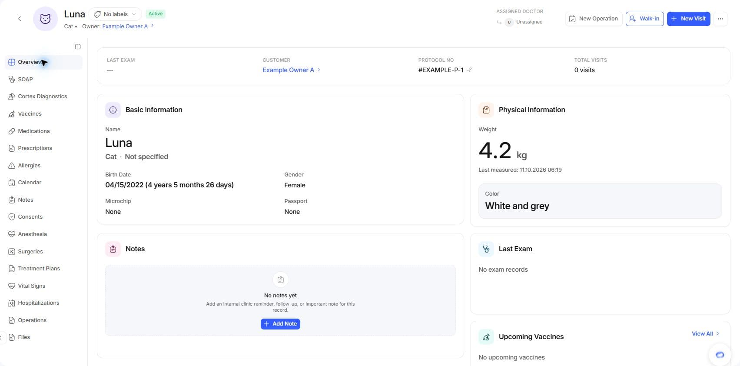
Task: Click the Active status badge
Action: click(156, 14)
